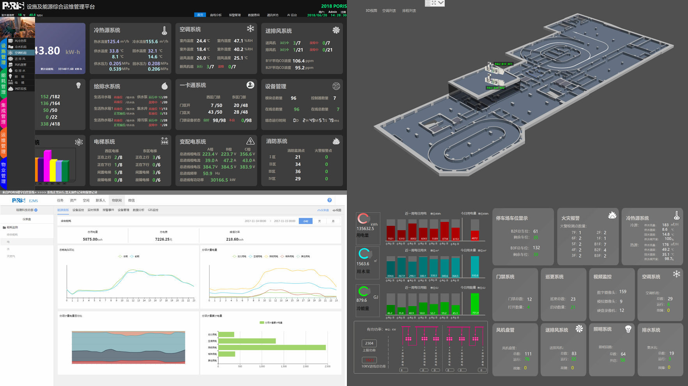Open 物联网 menu in E2MS window
This screenshot has height=386, width=688.
(117, 200)
